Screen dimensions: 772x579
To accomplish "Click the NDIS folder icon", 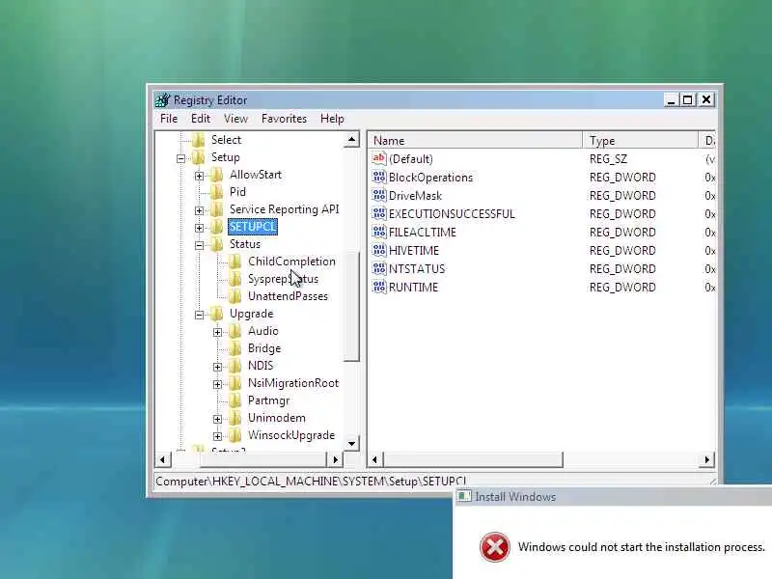I will [234, 366].
